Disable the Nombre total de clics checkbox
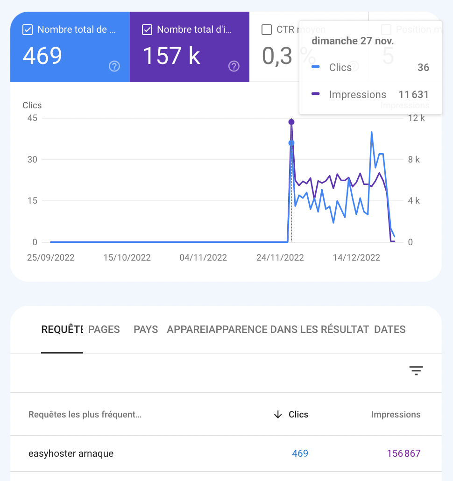453x481 pixels. [x=28, y=29]
